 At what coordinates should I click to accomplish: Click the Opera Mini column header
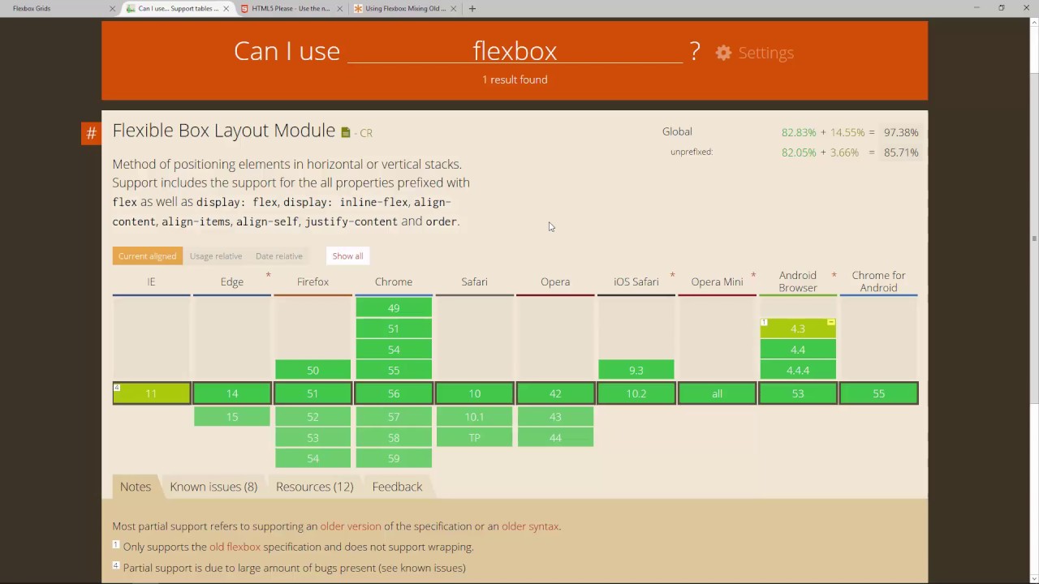coord(717,281)
